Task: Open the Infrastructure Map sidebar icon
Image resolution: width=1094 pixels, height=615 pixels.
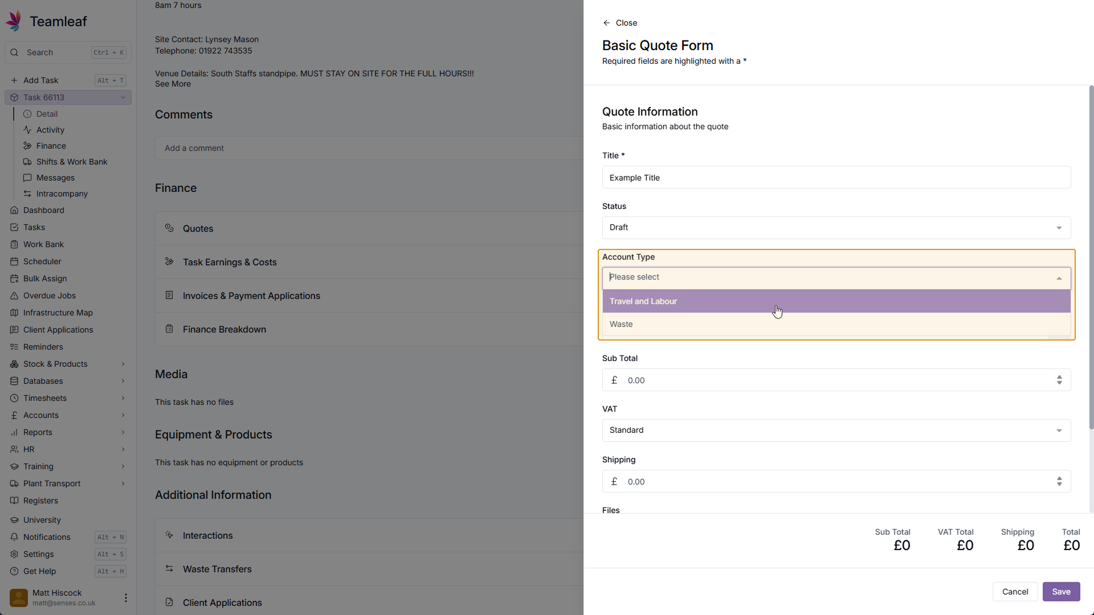Action: (x=14, y=313)
